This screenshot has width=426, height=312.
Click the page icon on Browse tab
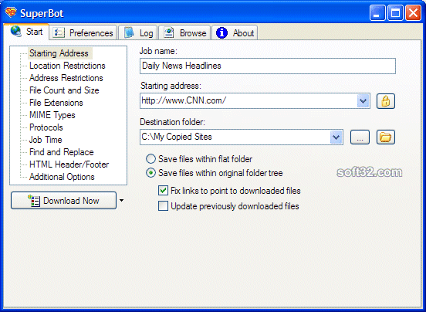coord(169,32)
